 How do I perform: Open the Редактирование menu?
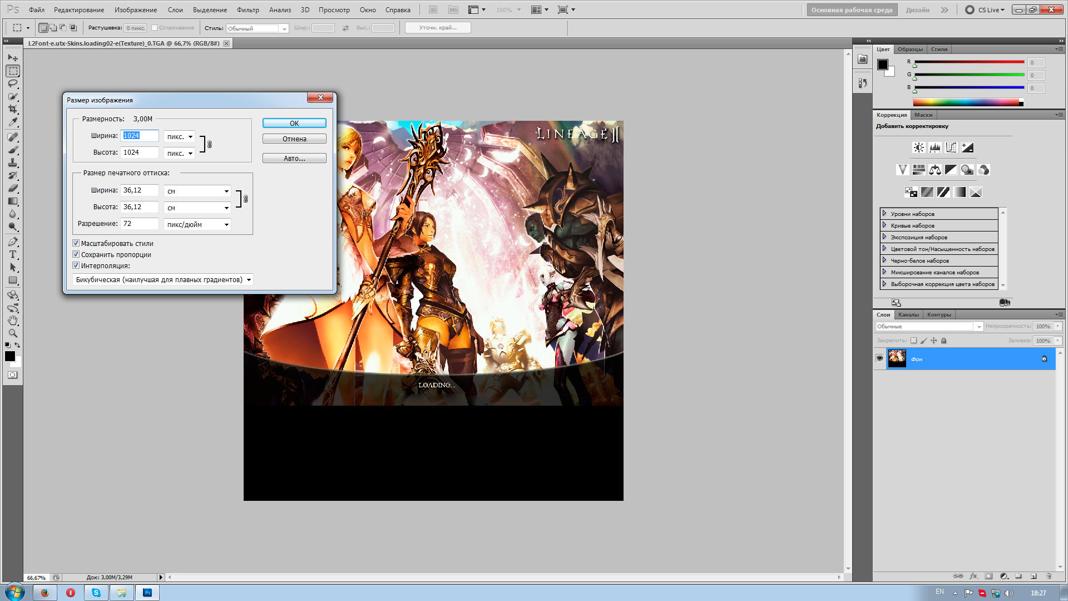coord(79,10)
